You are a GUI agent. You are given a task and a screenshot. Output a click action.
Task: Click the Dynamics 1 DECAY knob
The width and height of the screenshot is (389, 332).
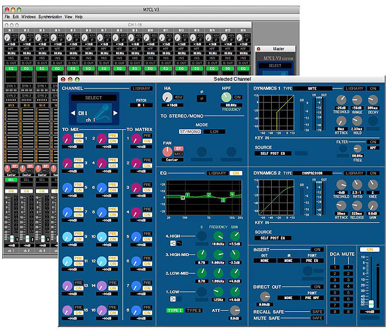(373, 100)
